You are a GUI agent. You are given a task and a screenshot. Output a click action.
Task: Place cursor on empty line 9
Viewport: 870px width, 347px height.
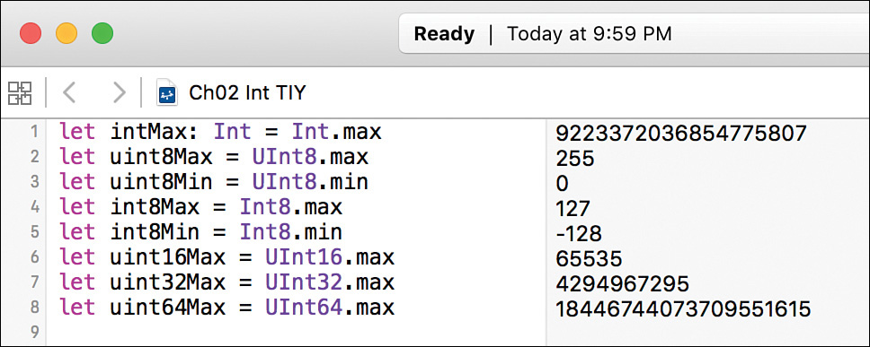(299, 332)
